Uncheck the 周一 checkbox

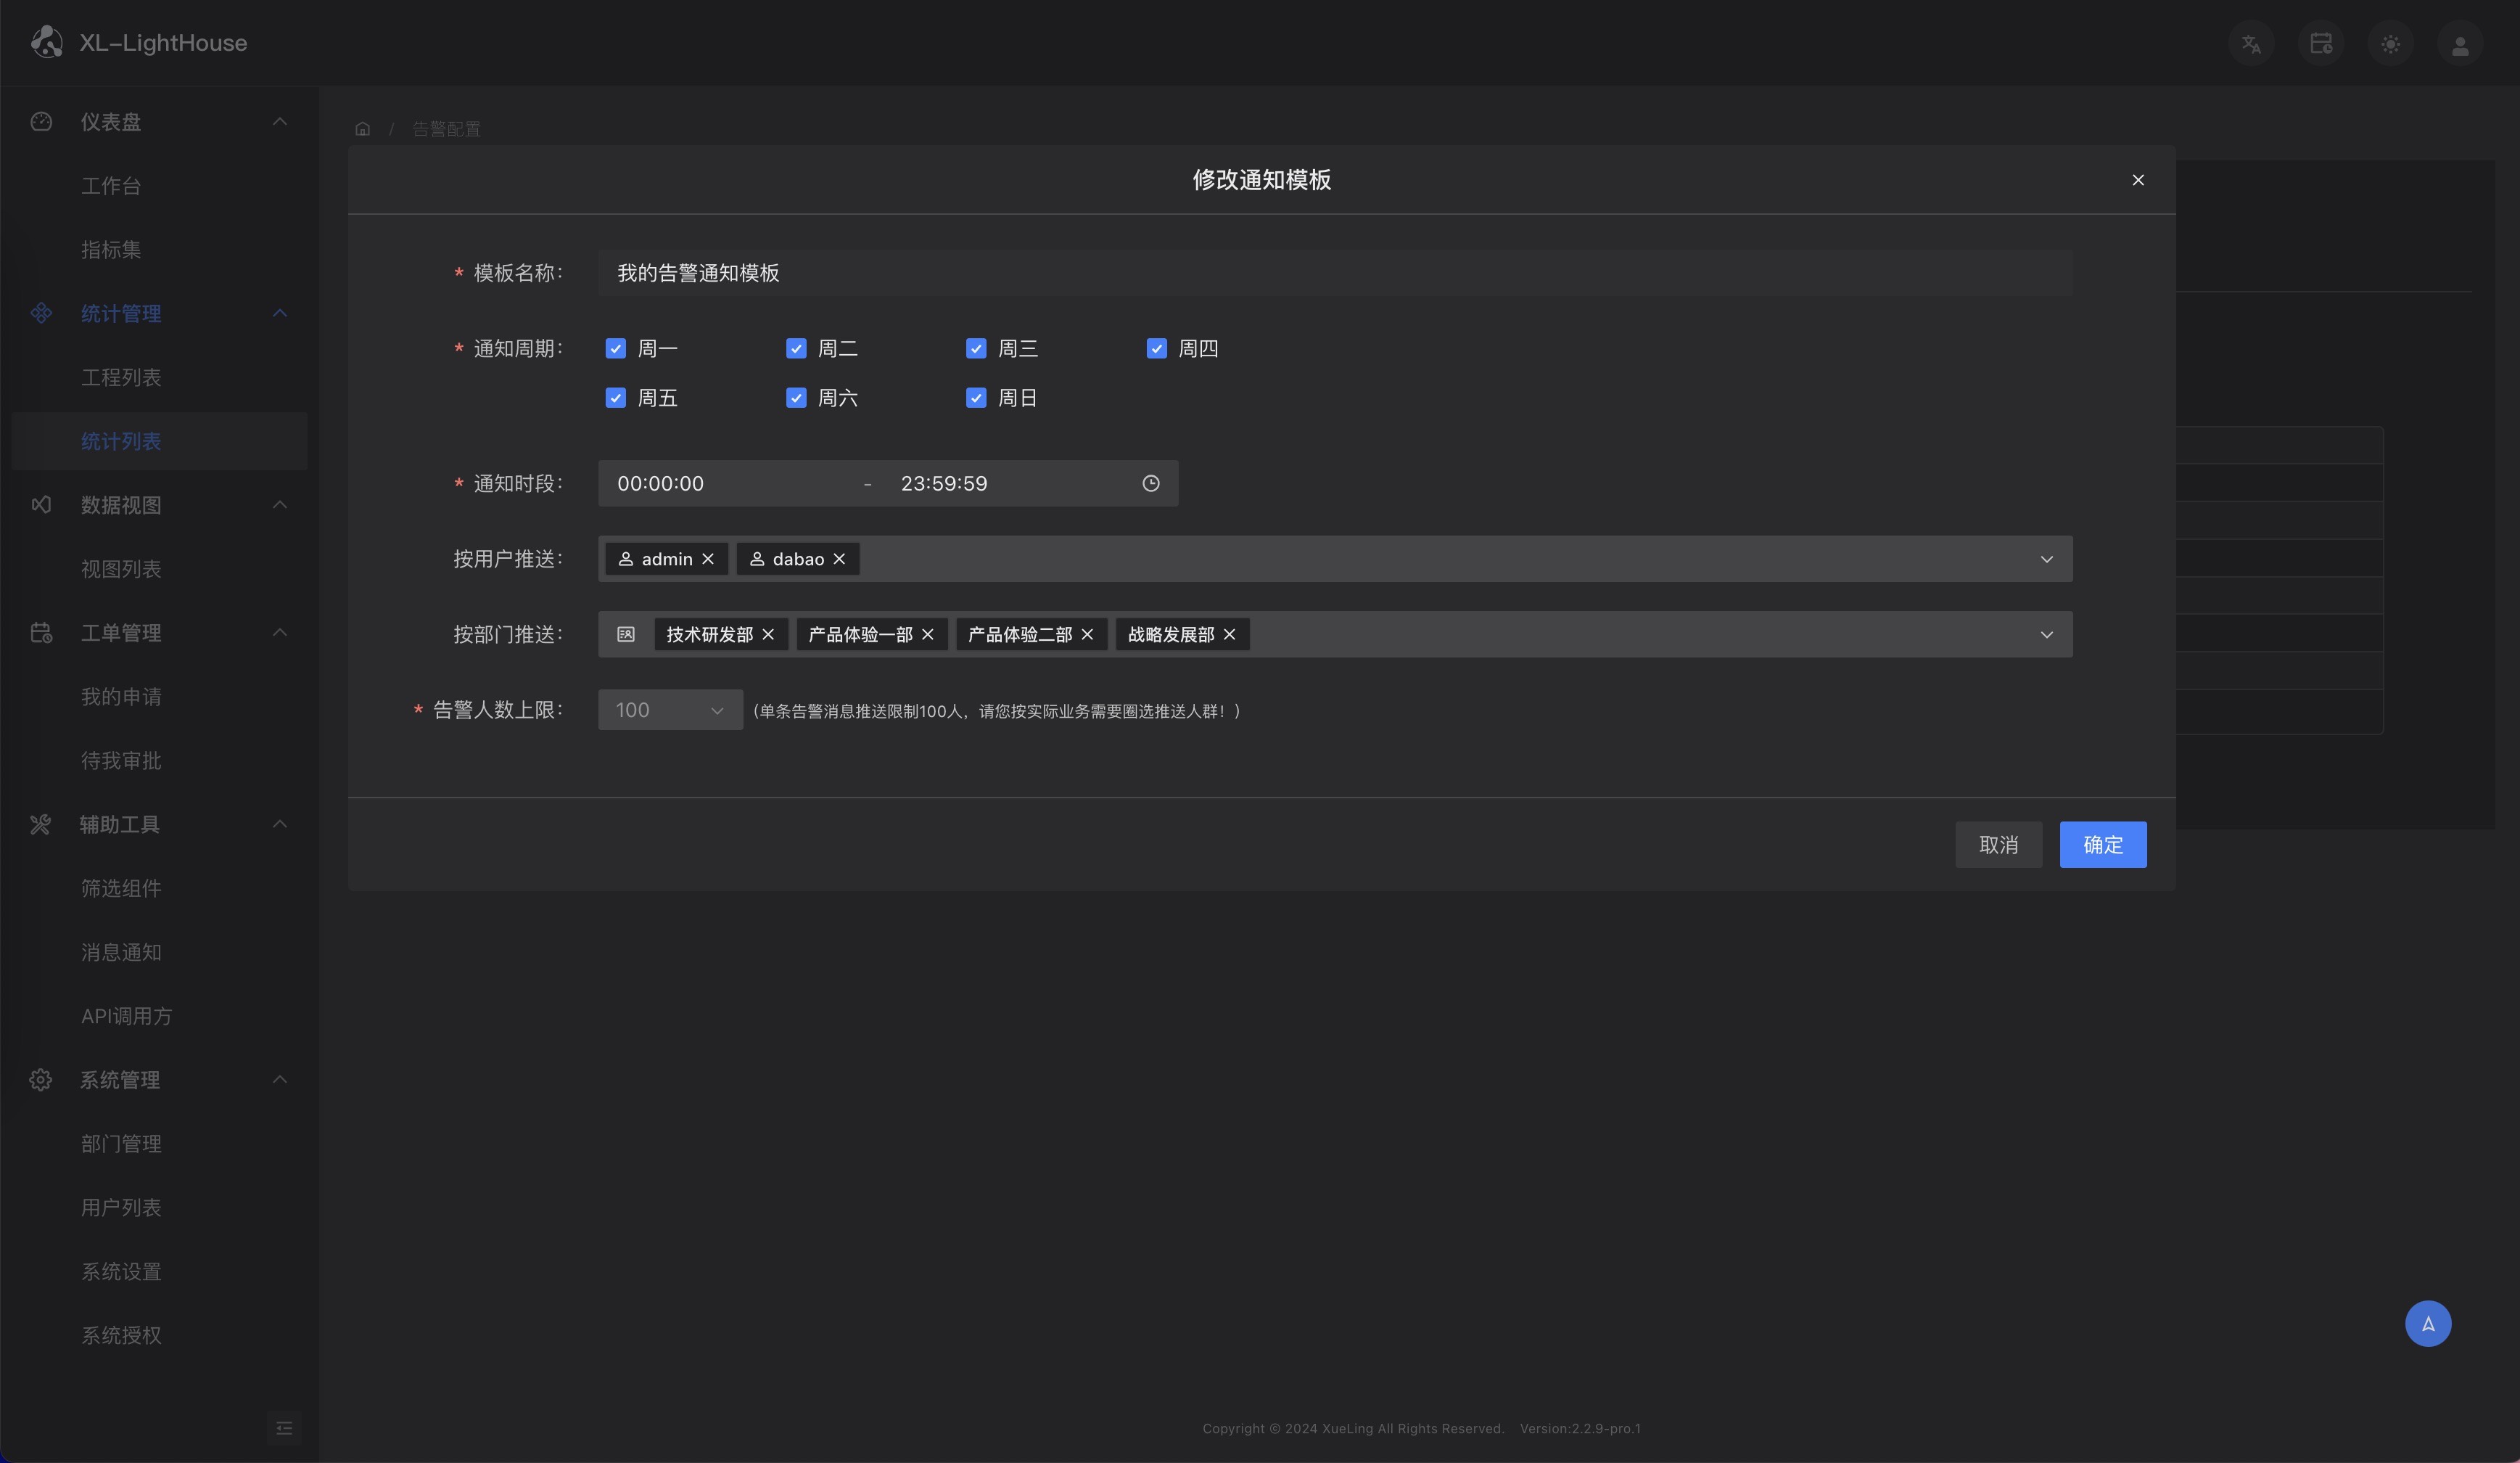point(616,348)
